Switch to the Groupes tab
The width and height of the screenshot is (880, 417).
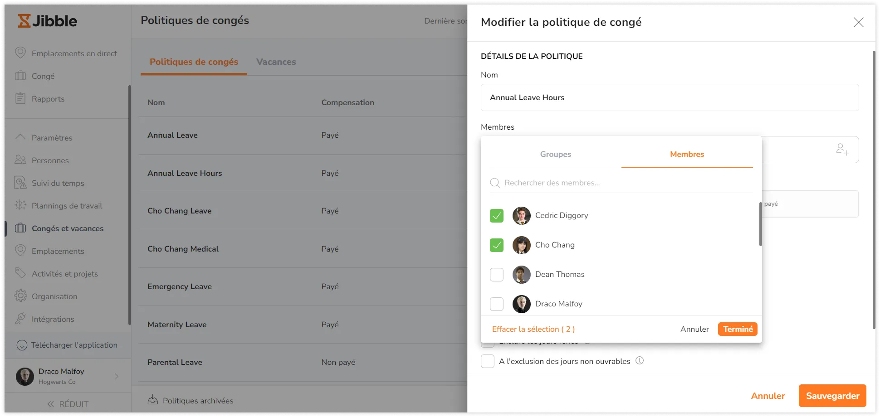point(555,154)
